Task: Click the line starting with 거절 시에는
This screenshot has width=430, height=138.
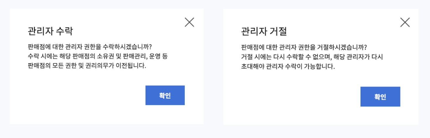Action: click(x=312, y=56)
